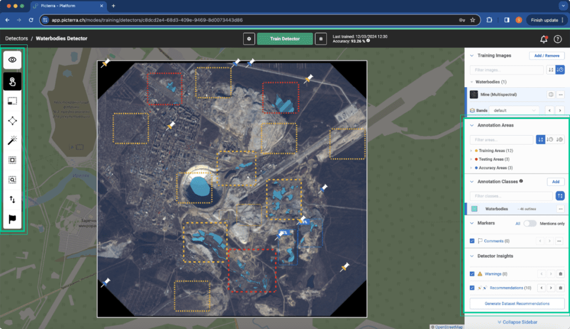
Task: Uncheck the Comments checkbox
Action: 472,241
